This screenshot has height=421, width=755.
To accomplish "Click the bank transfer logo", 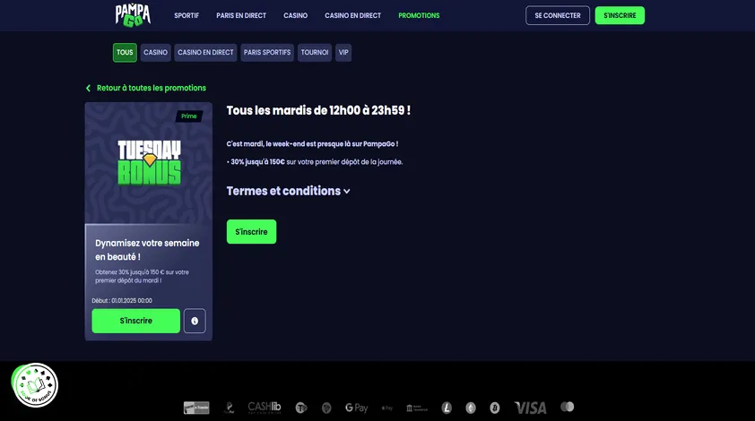I will 416,408.
